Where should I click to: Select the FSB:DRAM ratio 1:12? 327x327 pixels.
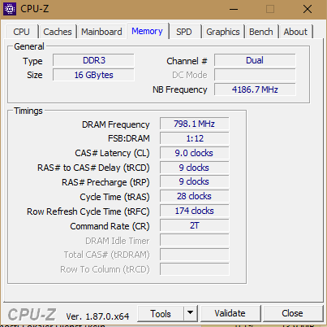tap(194, 138)
